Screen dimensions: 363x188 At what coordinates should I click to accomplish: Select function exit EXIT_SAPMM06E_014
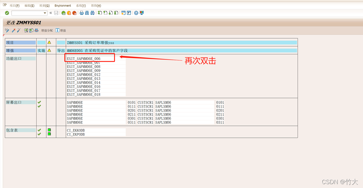click(84, 83)
